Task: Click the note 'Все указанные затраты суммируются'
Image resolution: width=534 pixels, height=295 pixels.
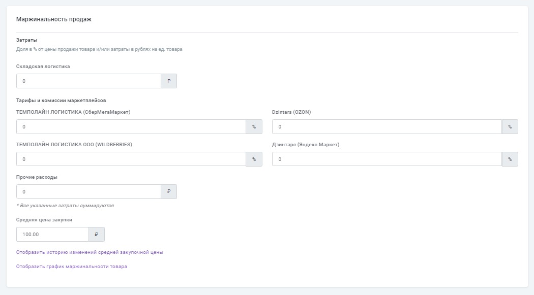Action: 65,206
